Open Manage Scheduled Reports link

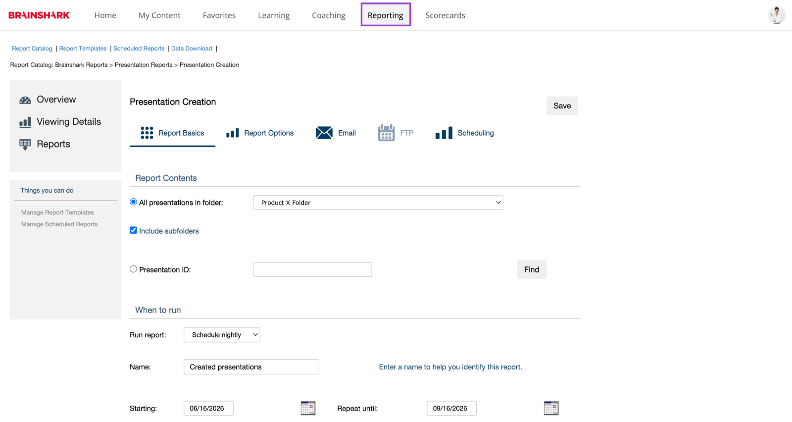[59, 224]
